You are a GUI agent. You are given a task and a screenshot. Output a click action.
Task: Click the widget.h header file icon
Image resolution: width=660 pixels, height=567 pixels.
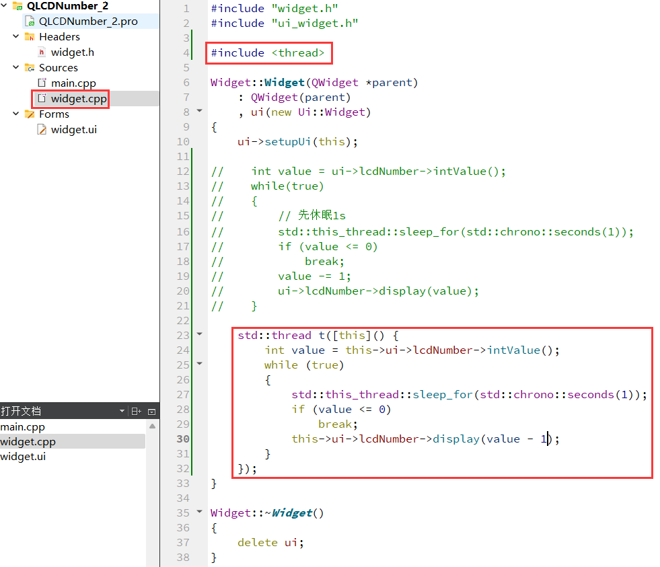click(x=42, y=52)
